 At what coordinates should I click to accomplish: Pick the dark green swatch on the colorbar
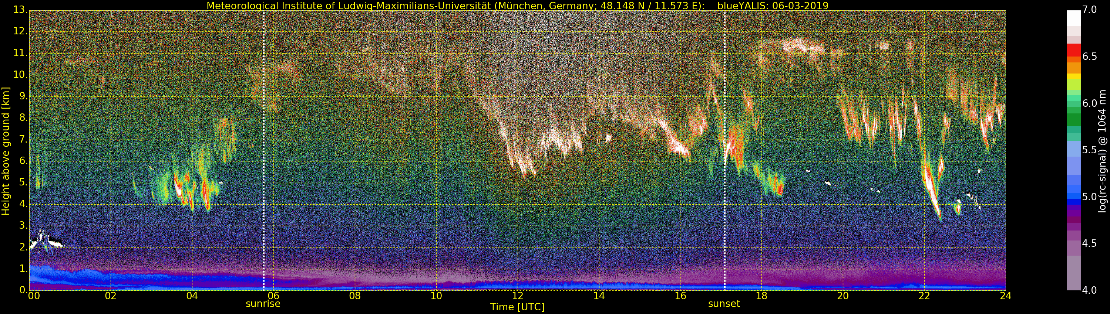click(x=1073, y=119)
